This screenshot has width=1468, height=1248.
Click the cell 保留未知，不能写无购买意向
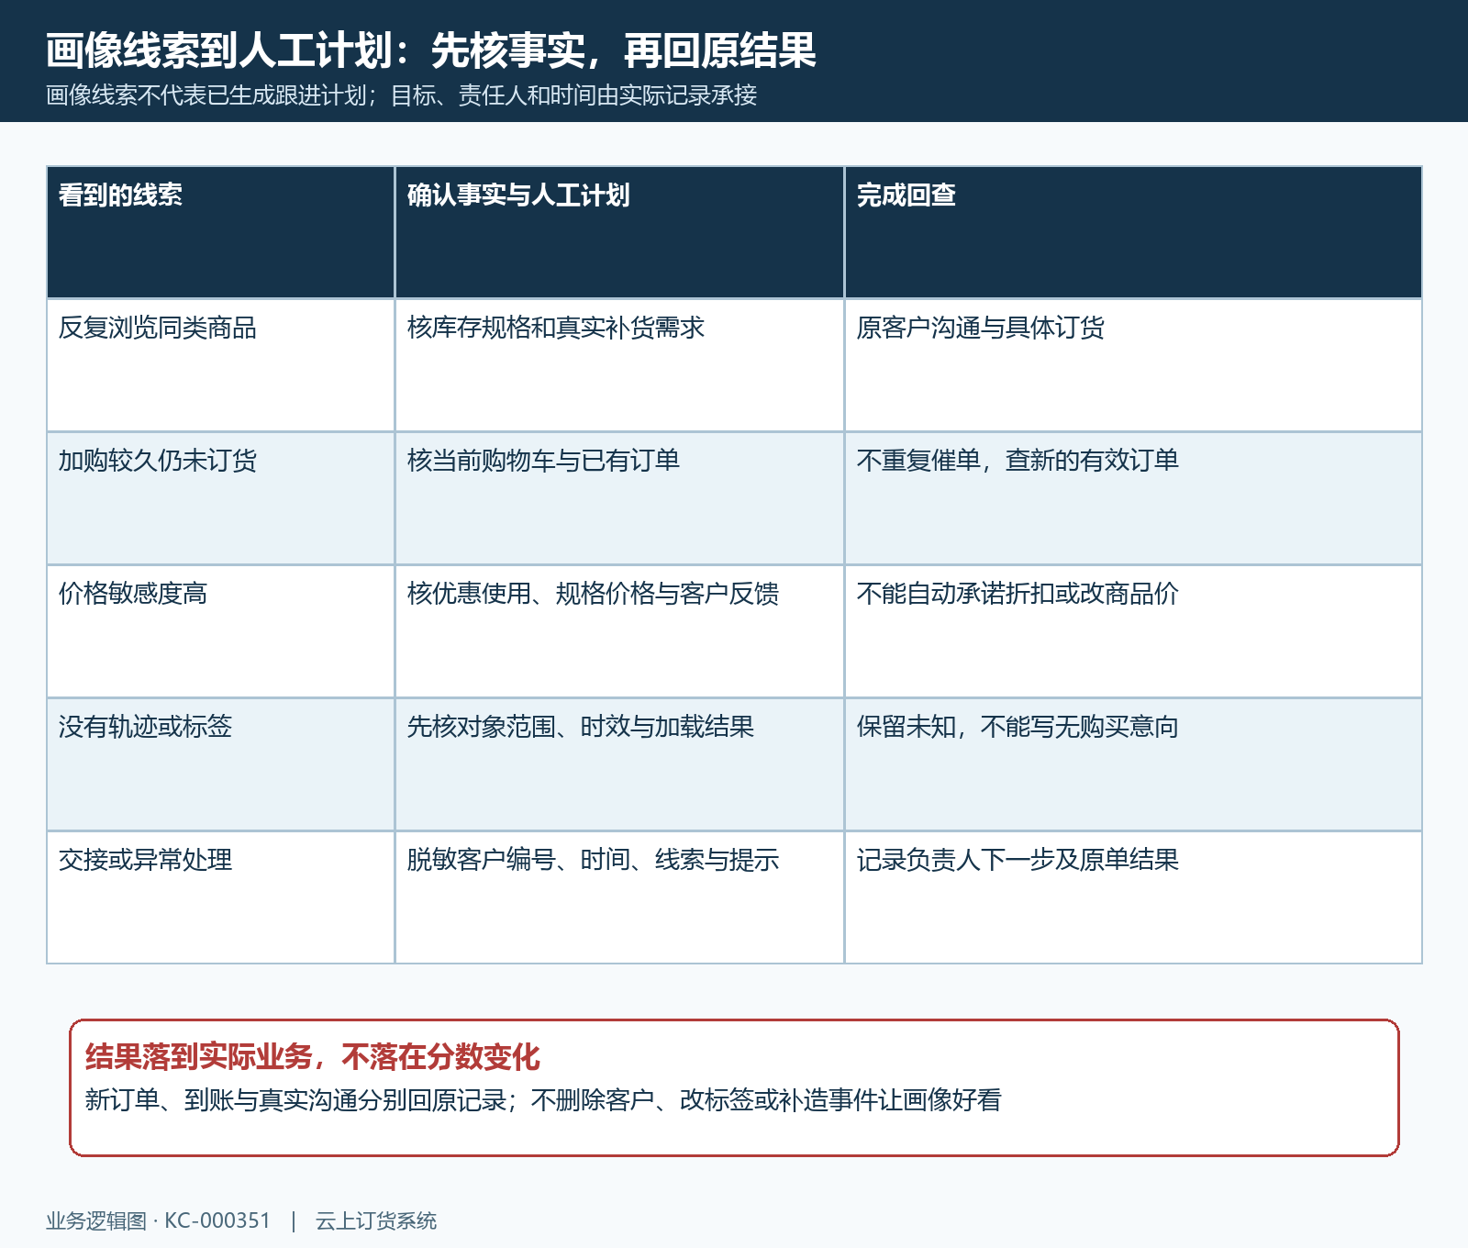pyautogui.click(x=1133, y=764)
